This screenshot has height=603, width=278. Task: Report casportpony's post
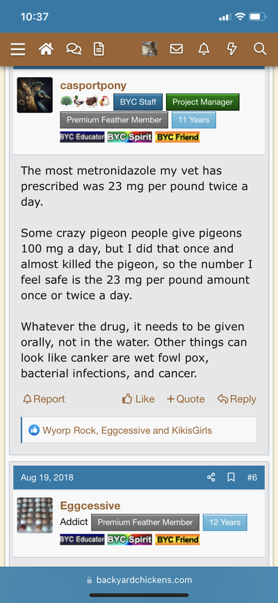pyautogui.click(x=44, y=399)
